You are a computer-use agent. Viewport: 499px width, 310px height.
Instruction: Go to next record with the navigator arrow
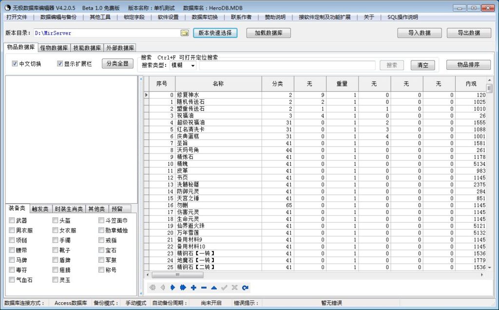pos(173,288)
